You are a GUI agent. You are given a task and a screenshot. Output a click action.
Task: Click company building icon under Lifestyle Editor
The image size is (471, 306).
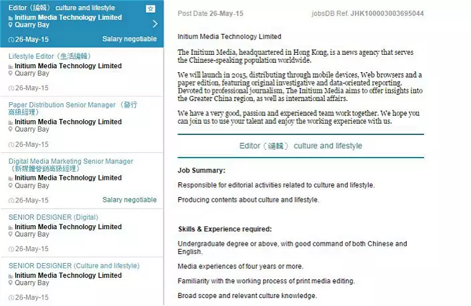[x=11, y=66]
